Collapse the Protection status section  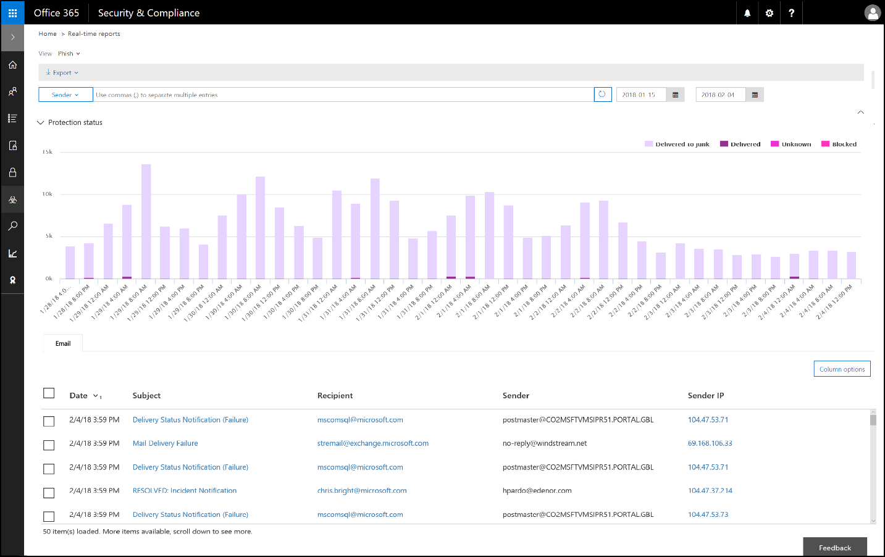(x=41, y=122)
